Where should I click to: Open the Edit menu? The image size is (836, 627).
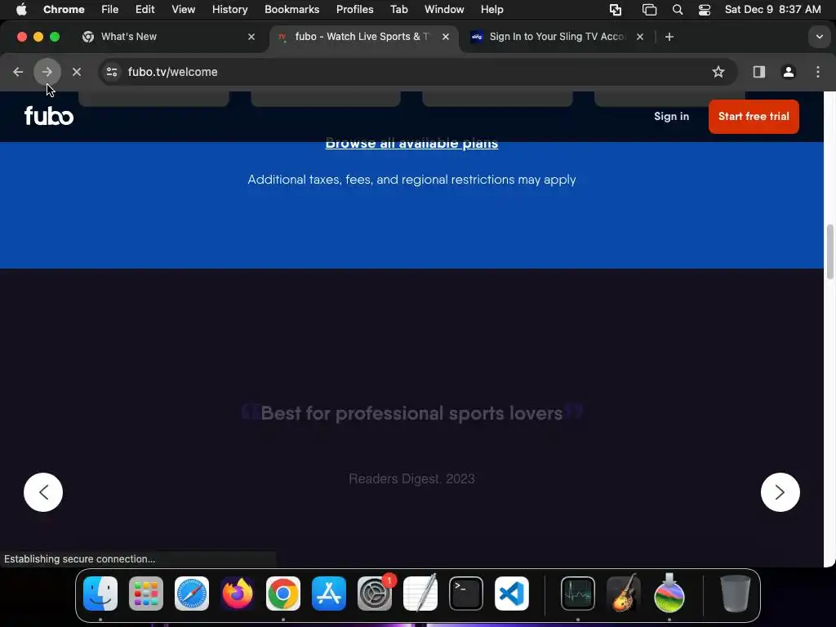click(145, 9)
